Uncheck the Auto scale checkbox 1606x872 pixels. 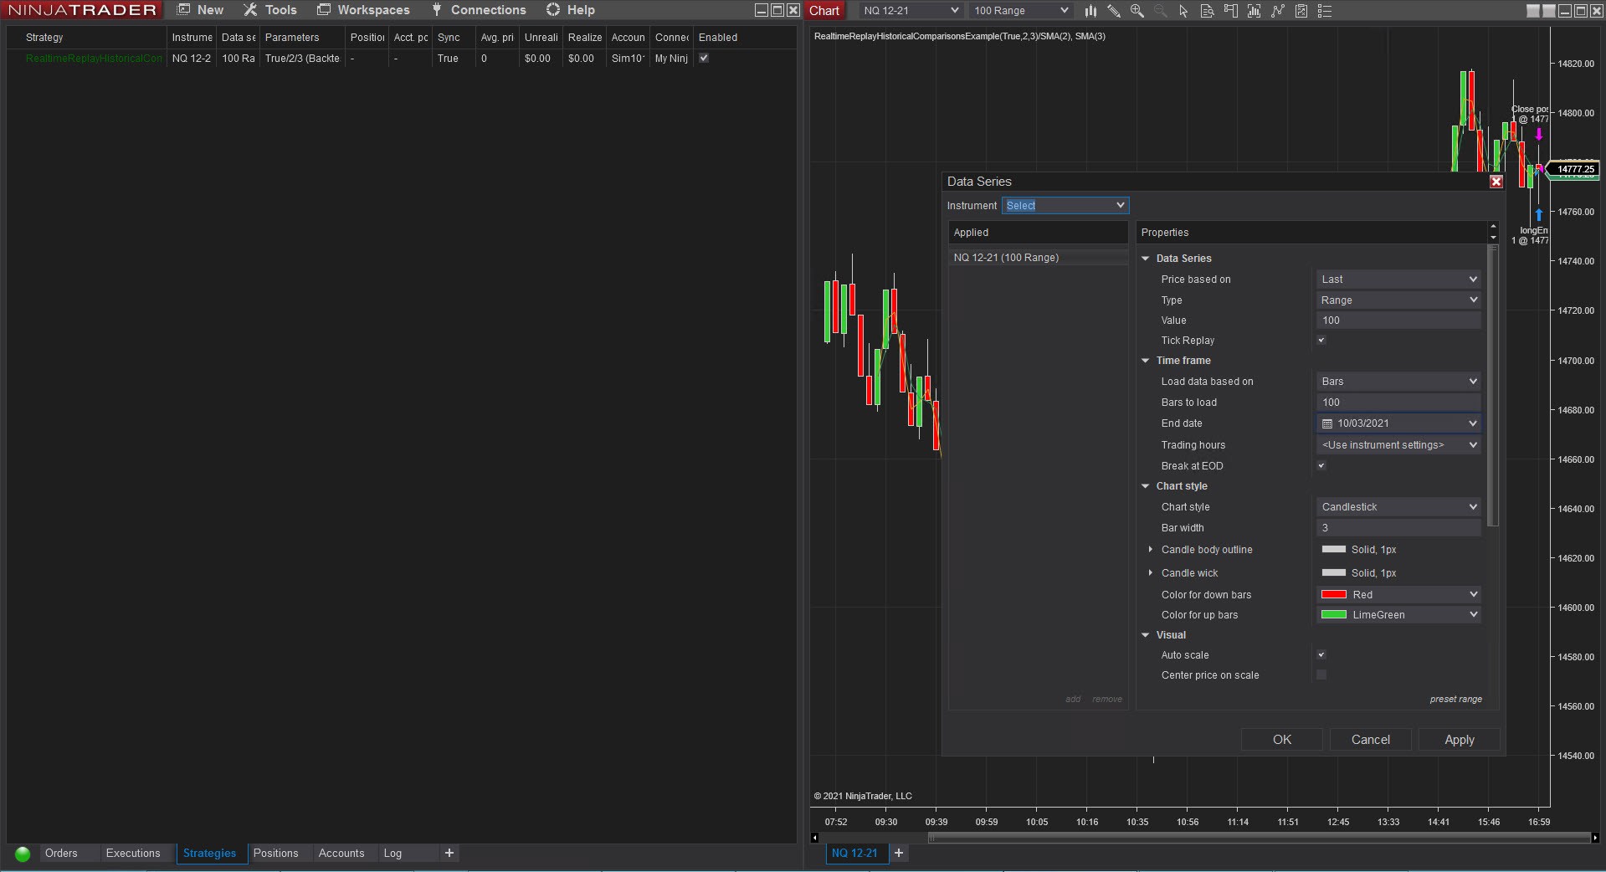coord(1321,655)
